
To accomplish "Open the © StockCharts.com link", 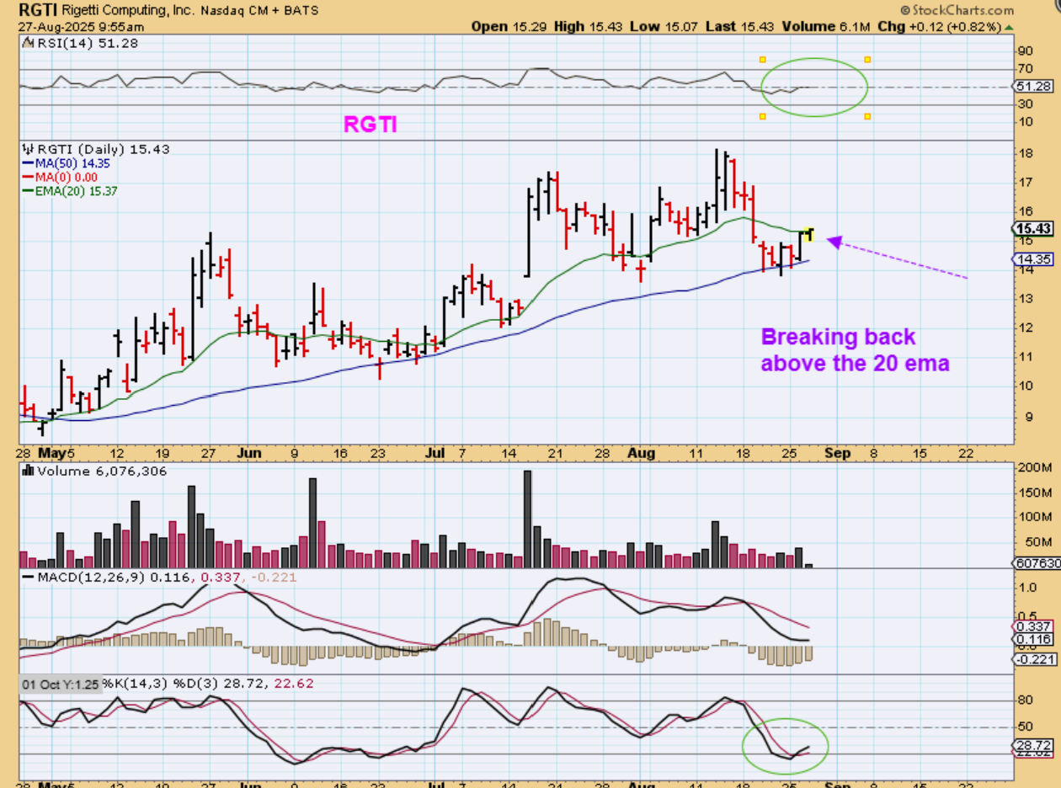I will (x=957, y=10).
